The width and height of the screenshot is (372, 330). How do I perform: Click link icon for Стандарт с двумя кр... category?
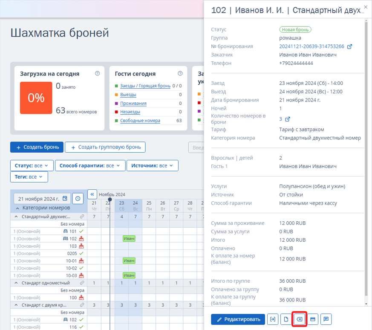click(82, 305)
